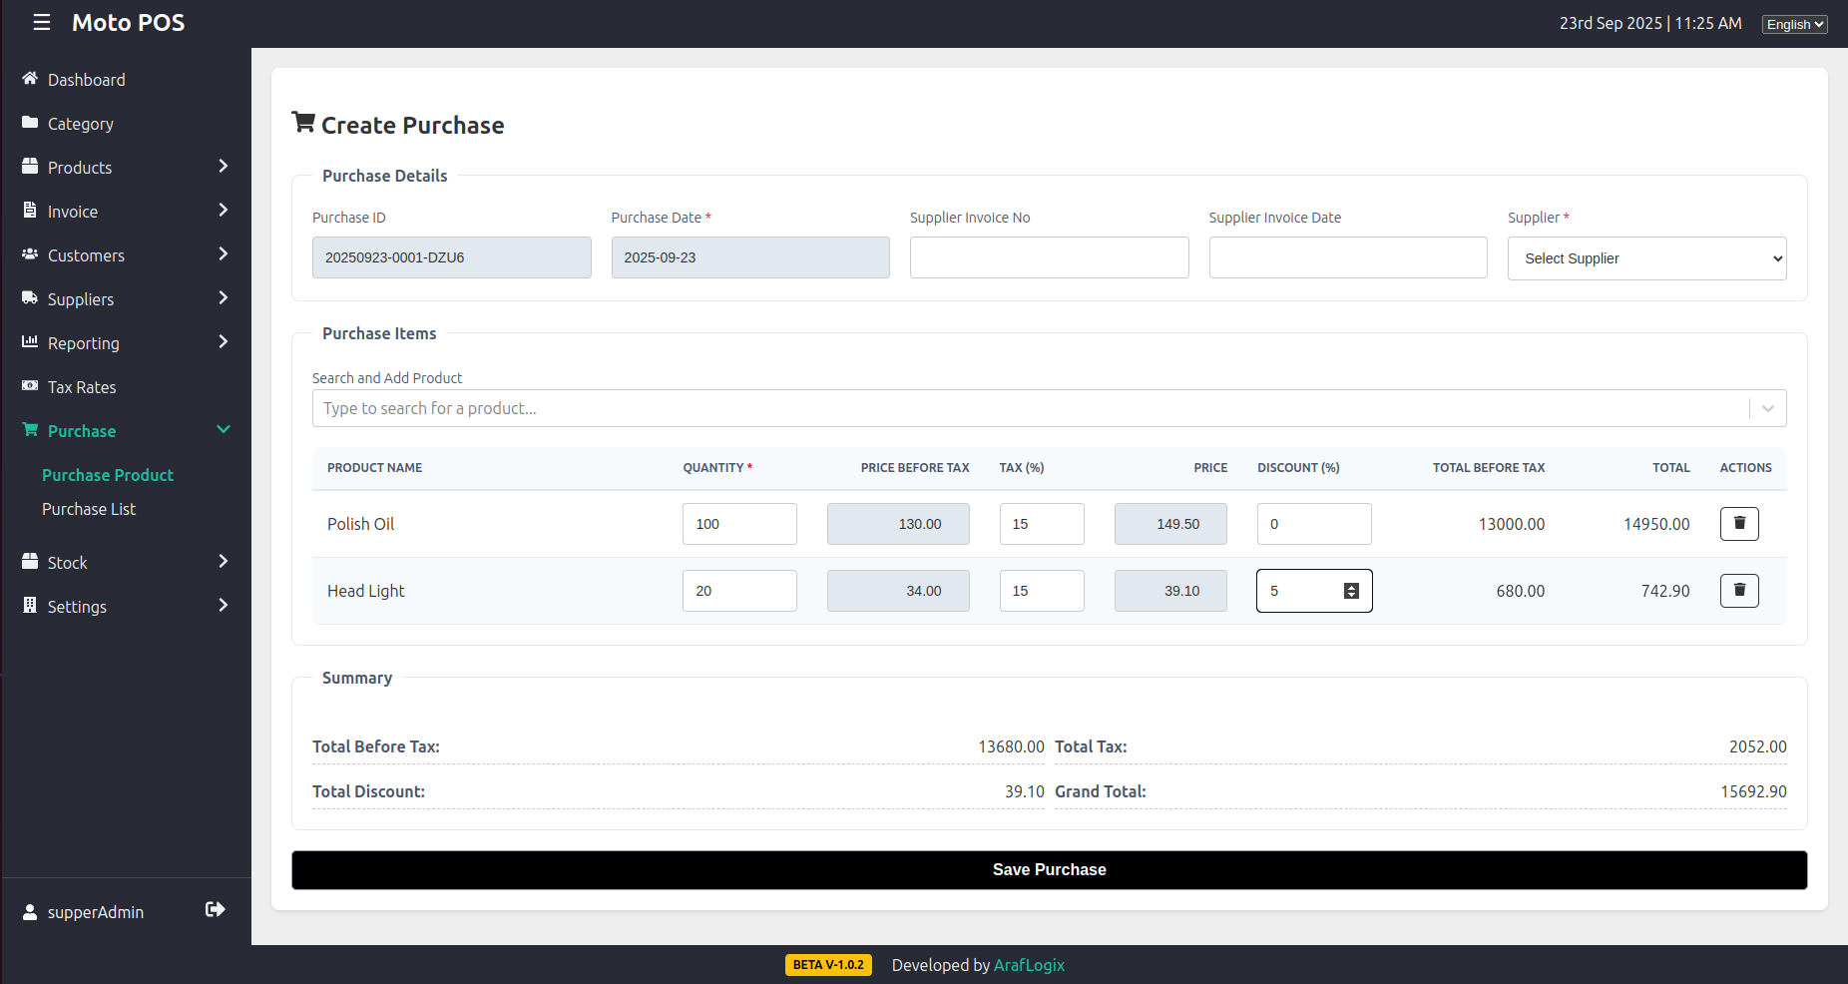
Task: Delete the Polish Oil row
Action: (1738, 524)
